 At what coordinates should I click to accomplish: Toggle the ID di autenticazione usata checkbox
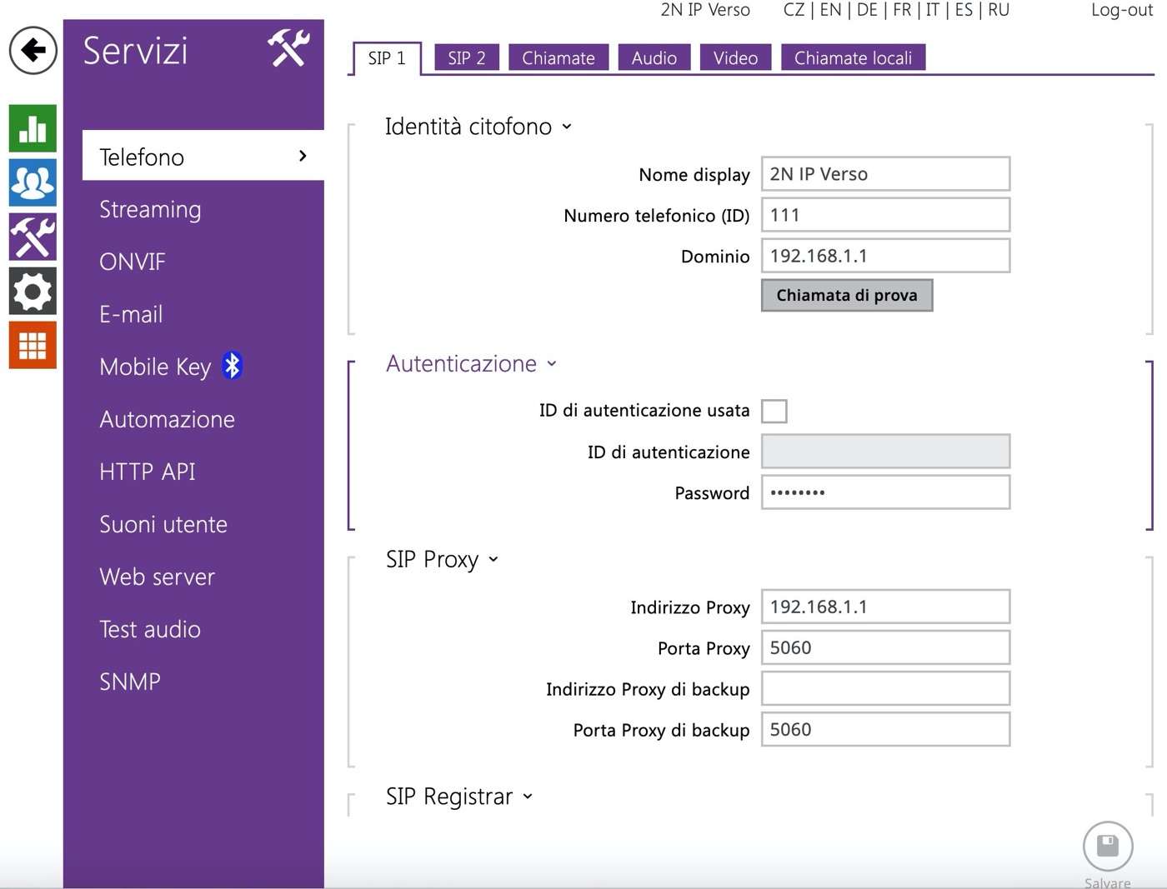(774, 411)
